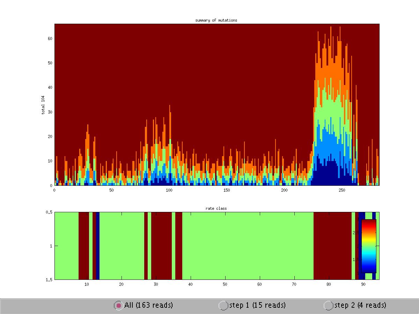Click the "summary of mutations" plot title
Screen dimensions: 419x314
pyautogui.click(x=216, y=20)
